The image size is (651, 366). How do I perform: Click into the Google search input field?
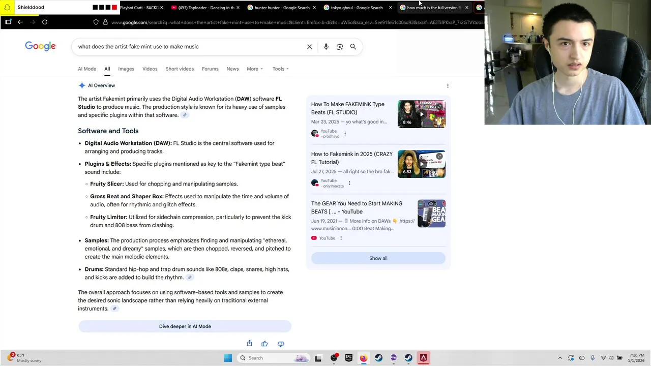click(188, 47)
